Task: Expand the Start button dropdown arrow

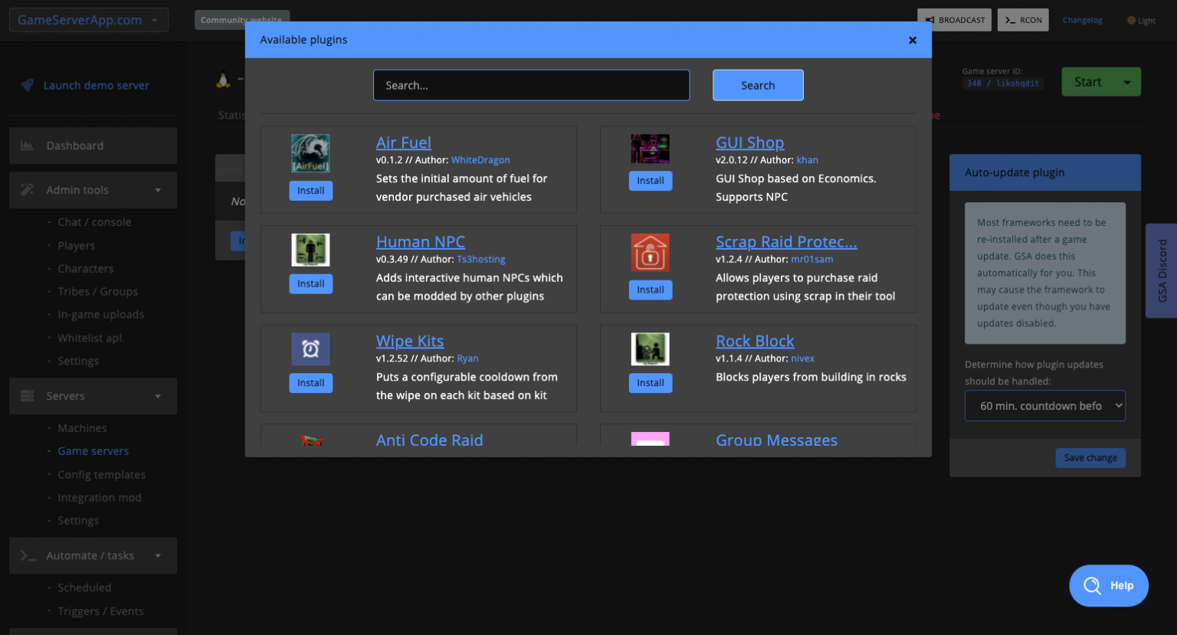Action: (x=1126, y=82)
